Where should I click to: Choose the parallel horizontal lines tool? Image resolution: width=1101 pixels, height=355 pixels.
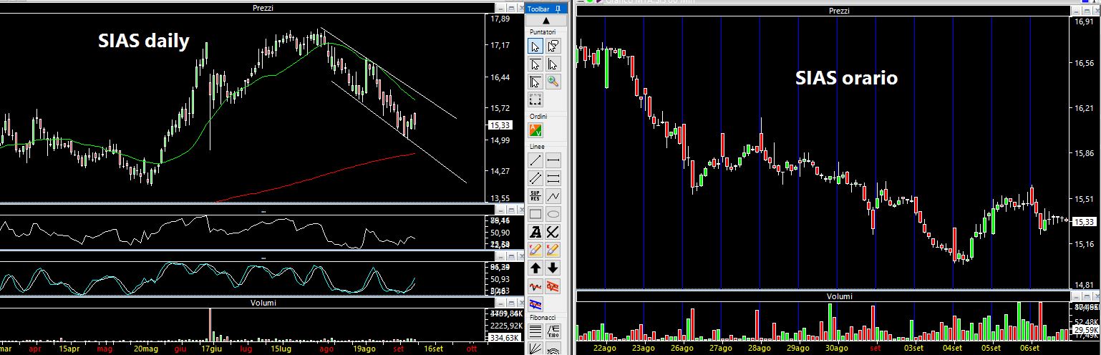point(553,177)
